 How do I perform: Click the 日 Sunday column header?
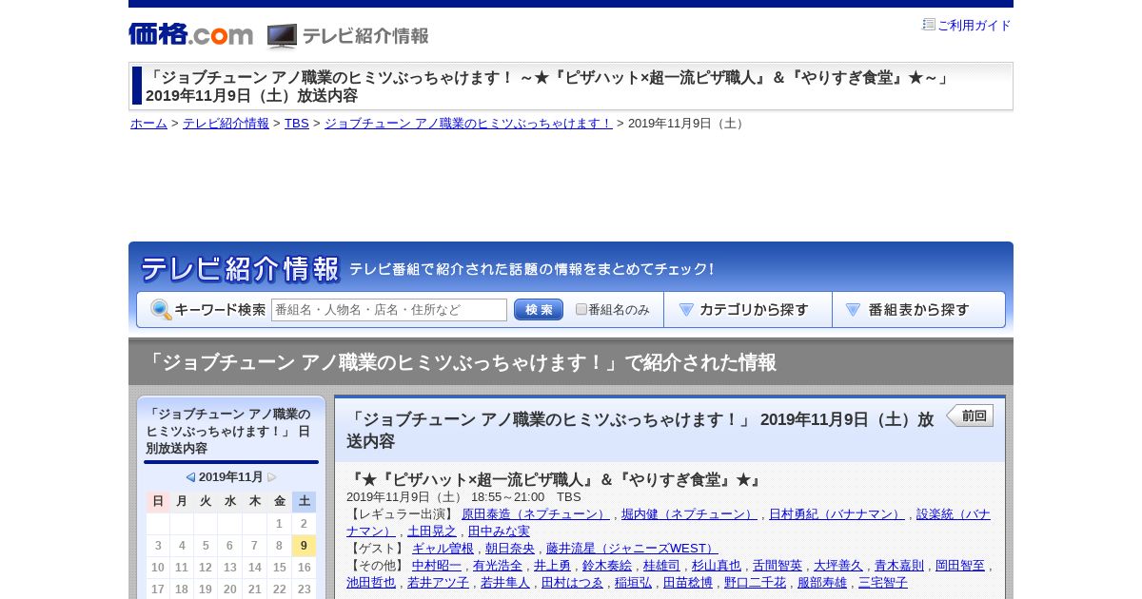pos(158,501)
